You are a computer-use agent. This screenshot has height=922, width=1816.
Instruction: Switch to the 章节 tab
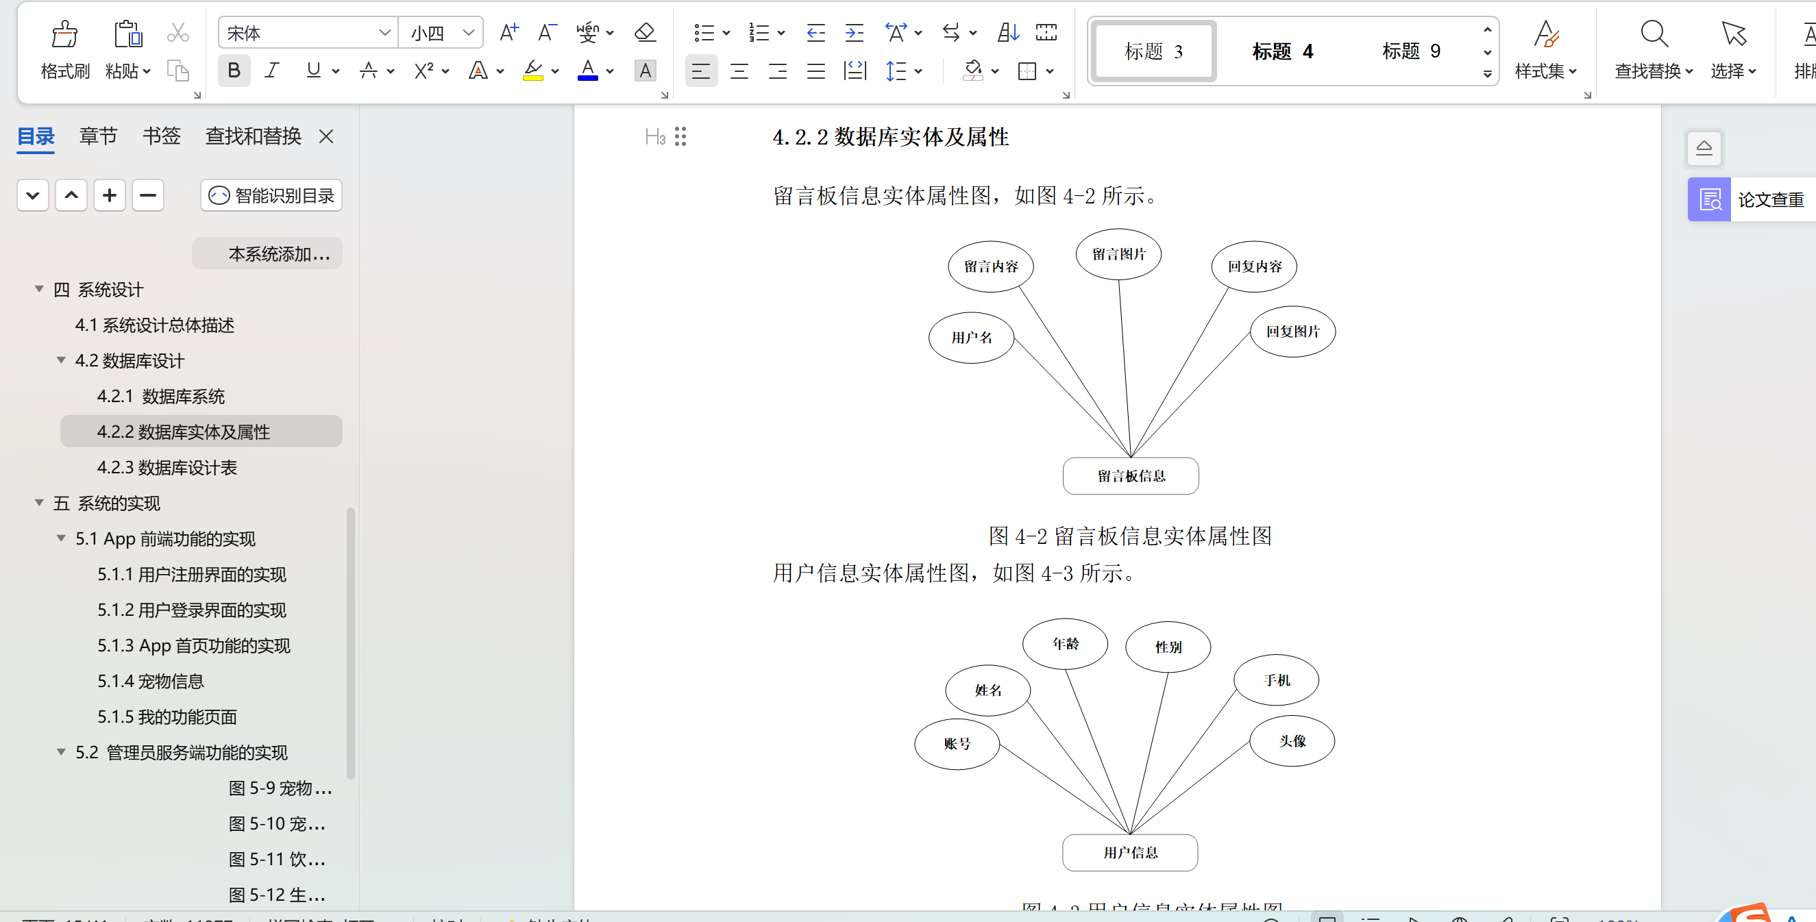click(98, 136)
